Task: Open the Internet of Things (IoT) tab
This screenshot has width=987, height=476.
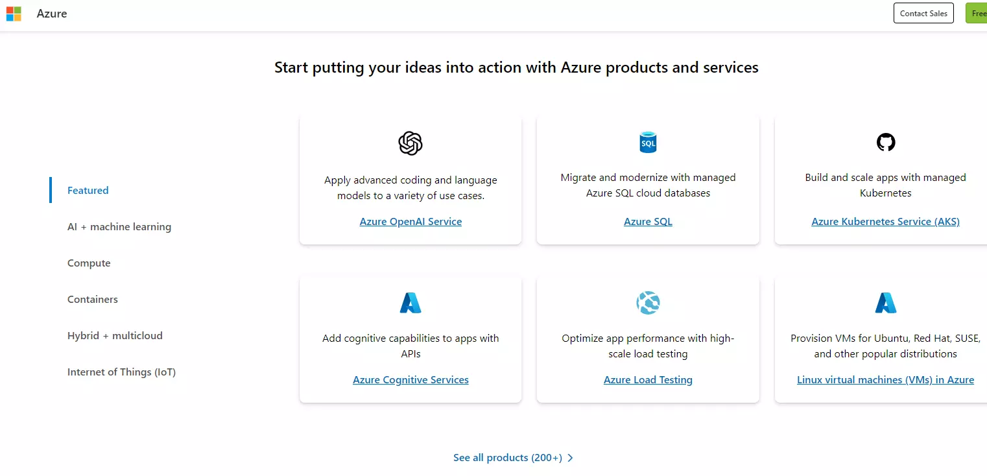Action: click(x=121, y=372)
